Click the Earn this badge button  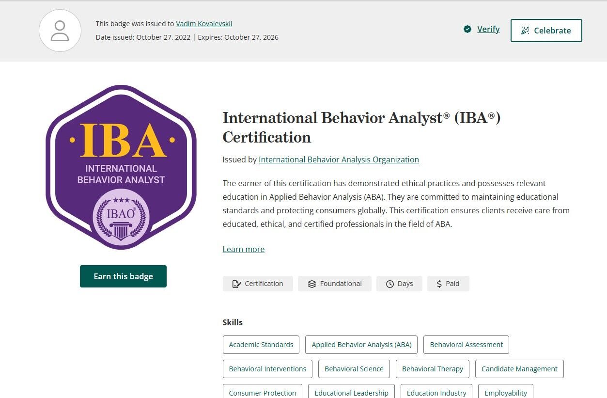(123, 276)
